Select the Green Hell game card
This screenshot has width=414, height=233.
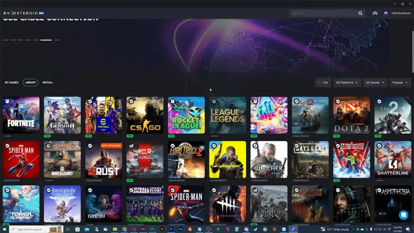[x=104, y=204]
